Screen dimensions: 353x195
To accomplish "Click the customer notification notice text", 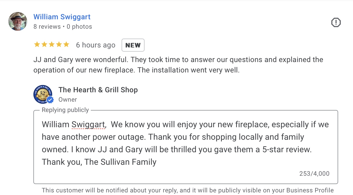I will [188, 190].
